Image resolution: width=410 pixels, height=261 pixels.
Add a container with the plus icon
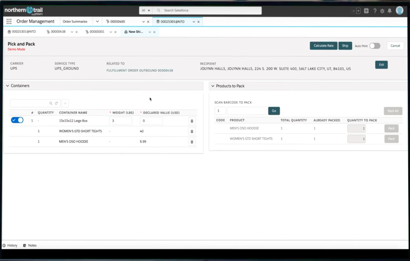65,104
